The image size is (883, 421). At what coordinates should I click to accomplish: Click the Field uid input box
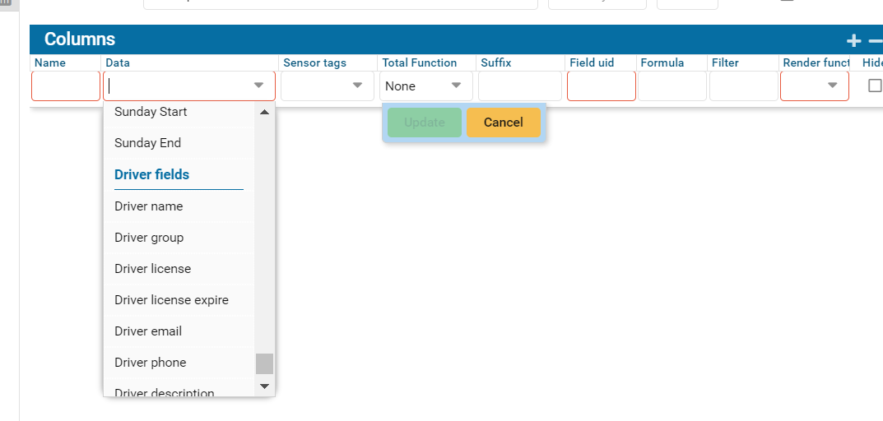[601, 86]
